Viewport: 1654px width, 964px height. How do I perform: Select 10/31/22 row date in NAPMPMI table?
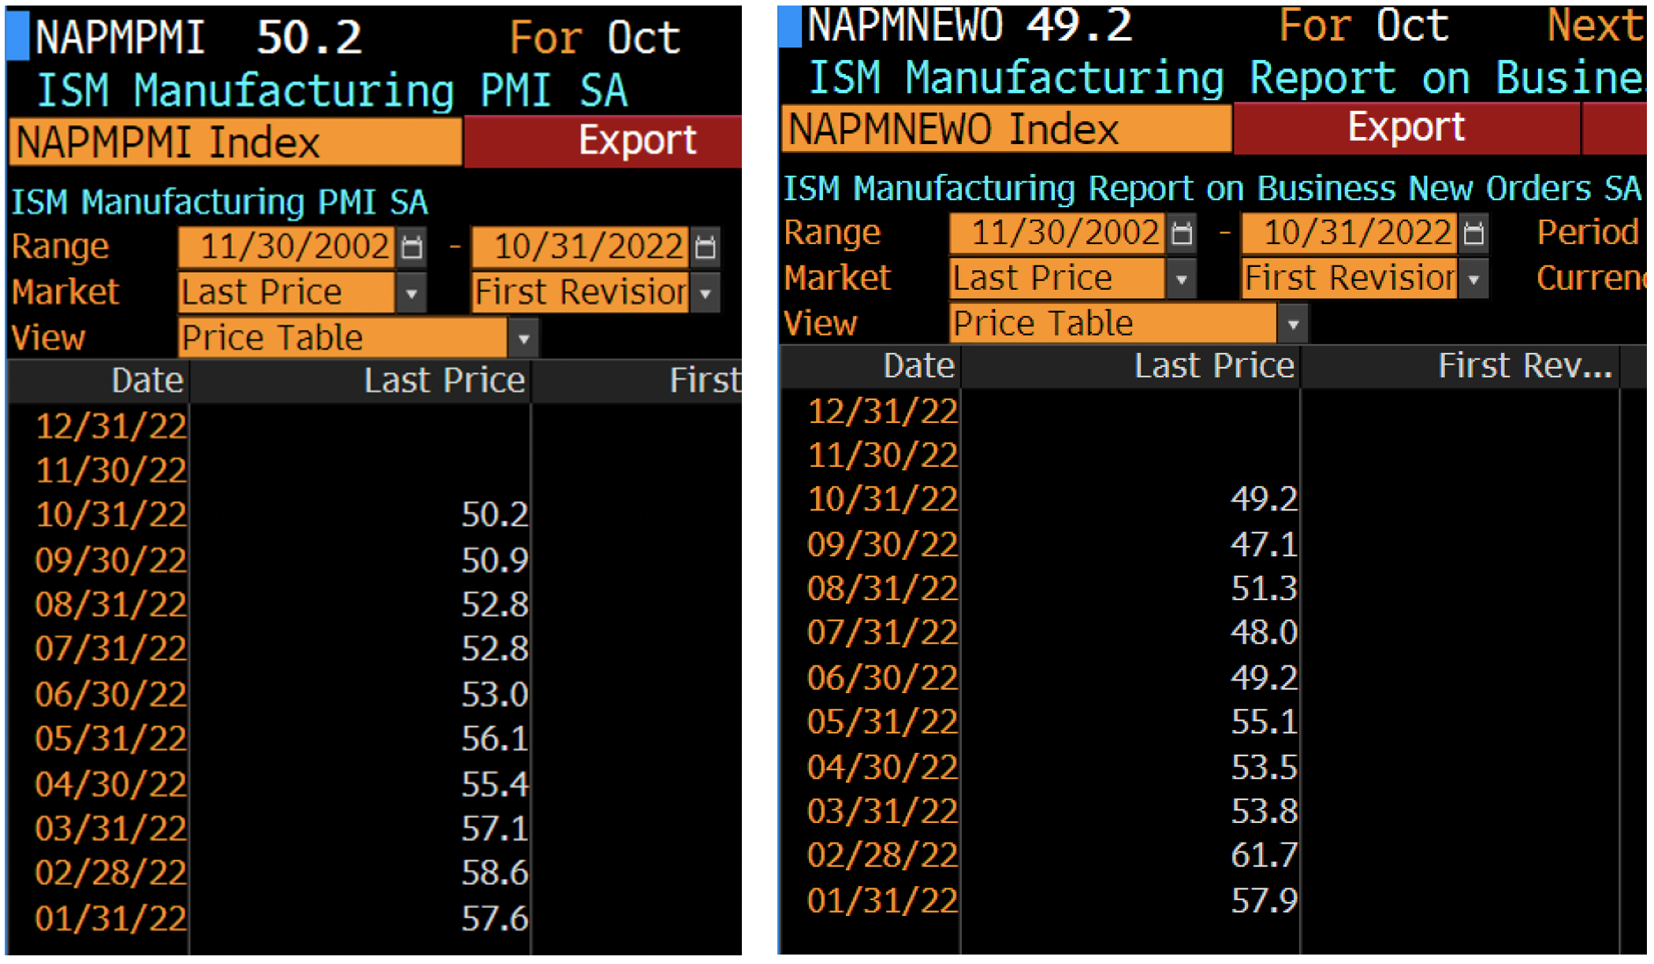(110, 515)
